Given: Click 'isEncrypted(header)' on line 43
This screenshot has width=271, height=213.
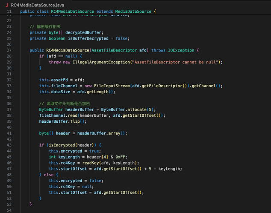Looking at the screenshot, I should [71, 145].
